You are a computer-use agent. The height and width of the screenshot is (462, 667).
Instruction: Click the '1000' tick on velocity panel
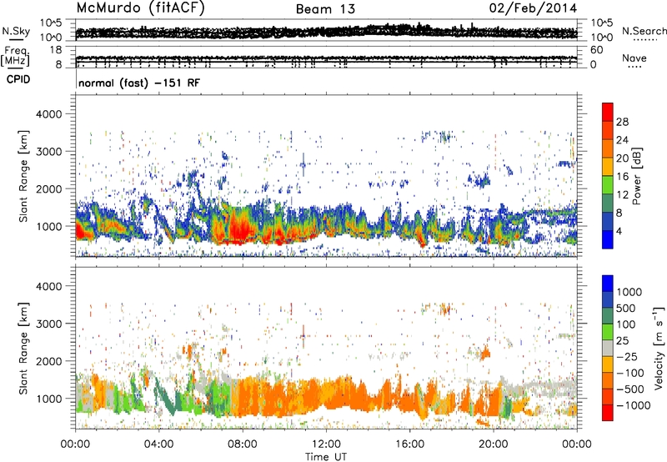tap(48, 399)
